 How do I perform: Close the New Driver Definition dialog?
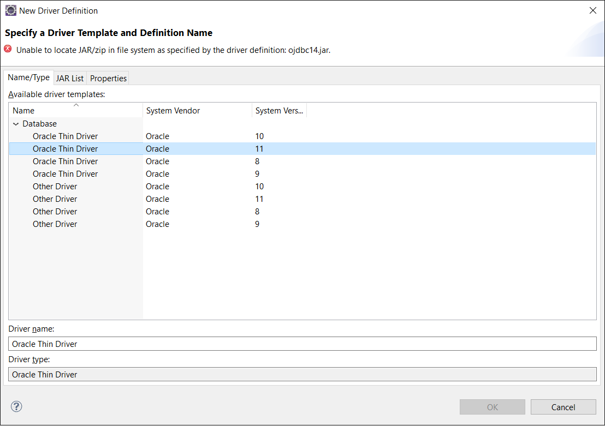(592, 10)
